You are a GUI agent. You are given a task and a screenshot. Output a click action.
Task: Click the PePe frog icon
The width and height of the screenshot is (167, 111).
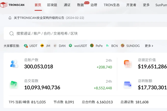[92, 46]
